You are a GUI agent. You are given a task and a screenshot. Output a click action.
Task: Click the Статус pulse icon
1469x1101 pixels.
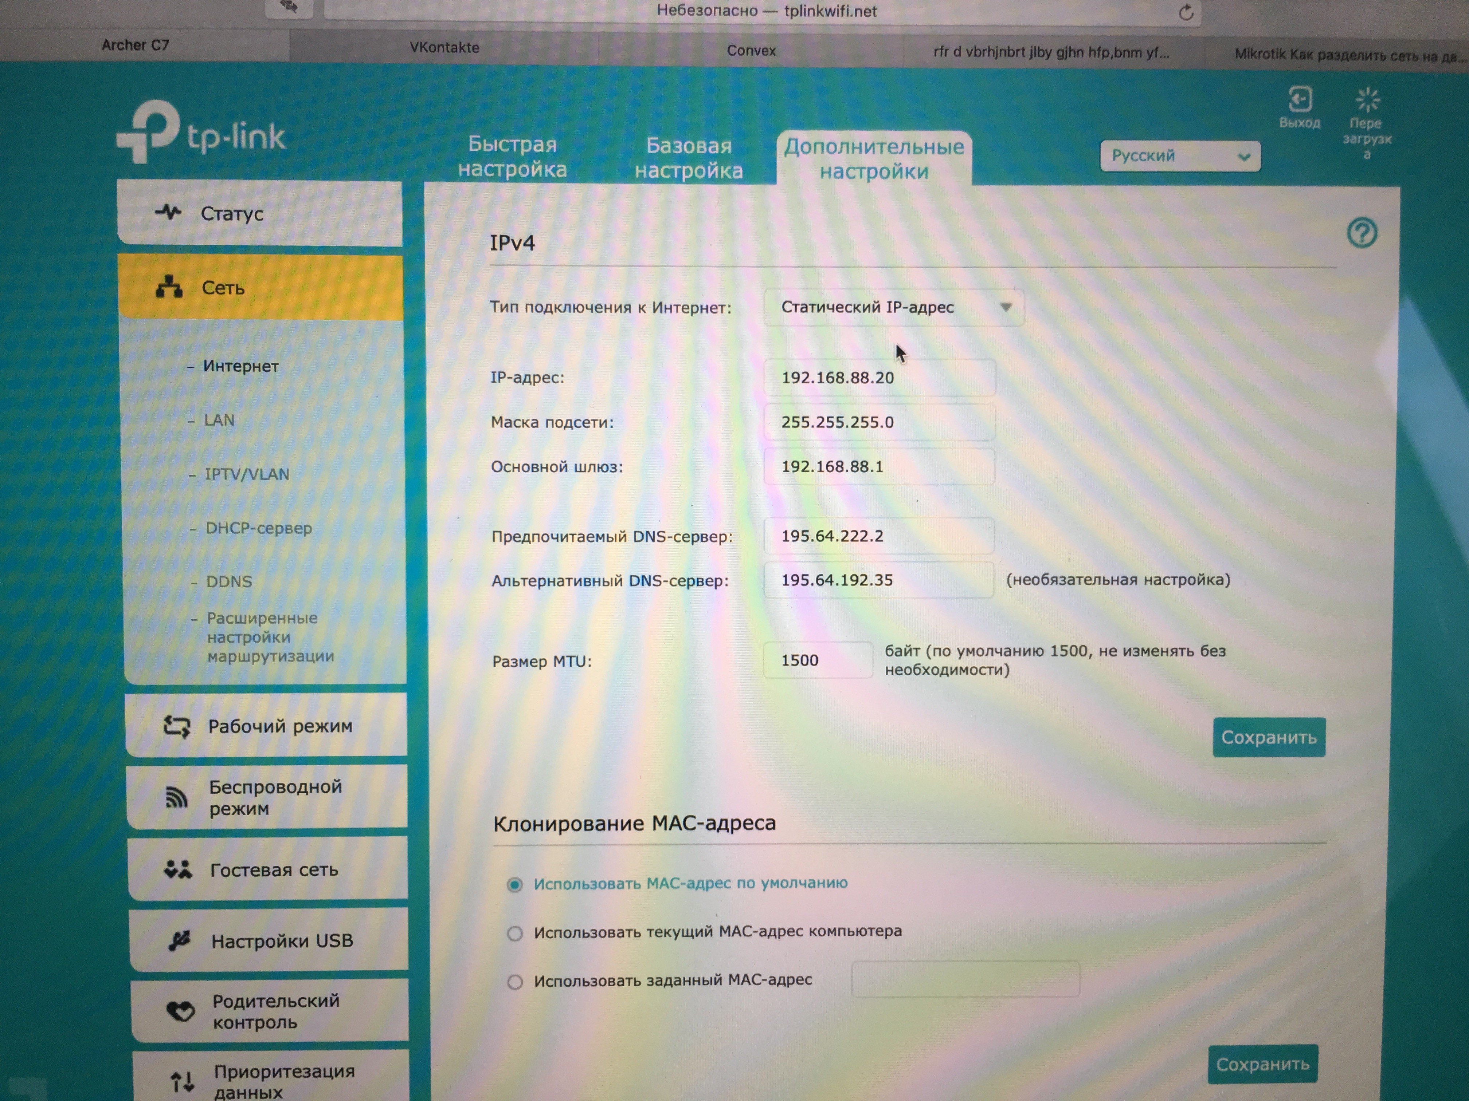(168, 212)
